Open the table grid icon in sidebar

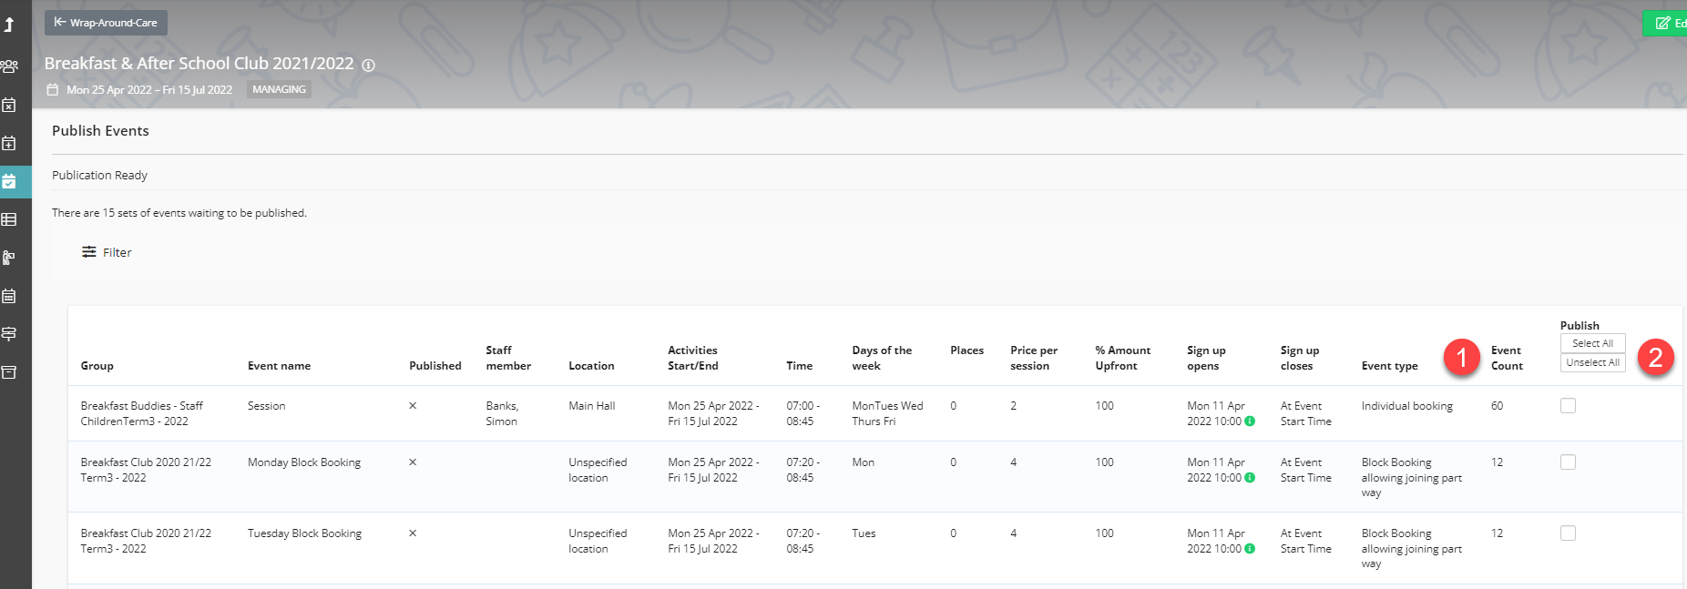click(9, 219)
